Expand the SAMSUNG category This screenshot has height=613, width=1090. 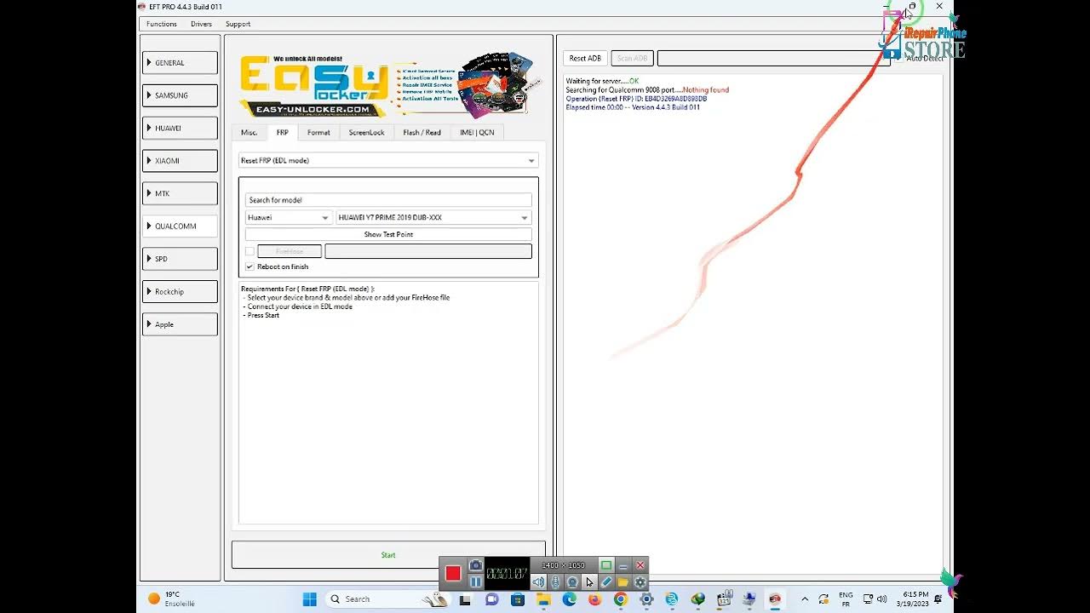[180, 95]
